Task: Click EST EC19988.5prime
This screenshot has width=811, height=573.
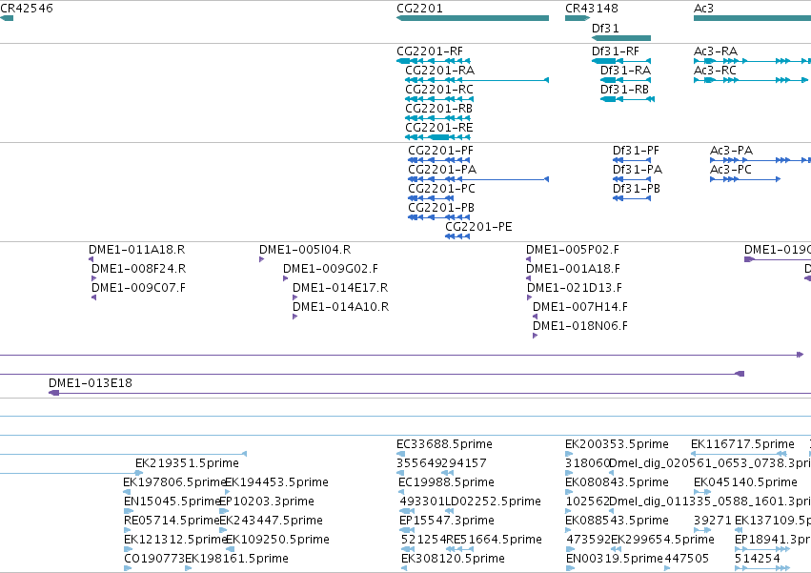Action: tap(401, 492)
